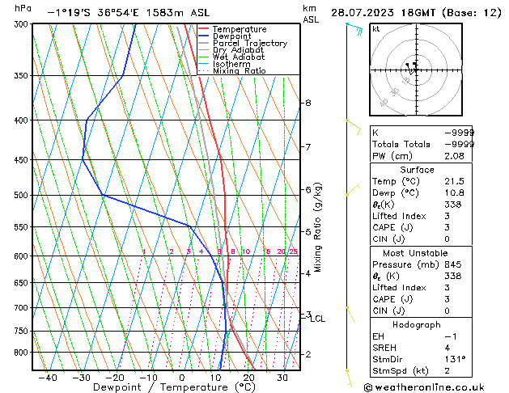Click the LCL marker on the altitude axis

317,319
